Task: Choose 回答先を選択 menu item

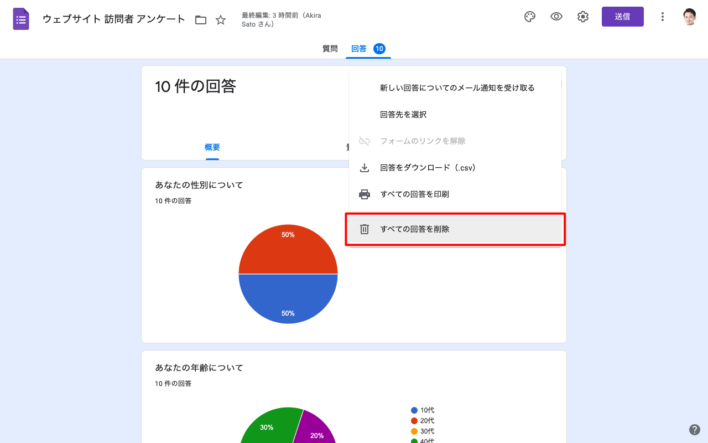Action: tap(403, 115)
